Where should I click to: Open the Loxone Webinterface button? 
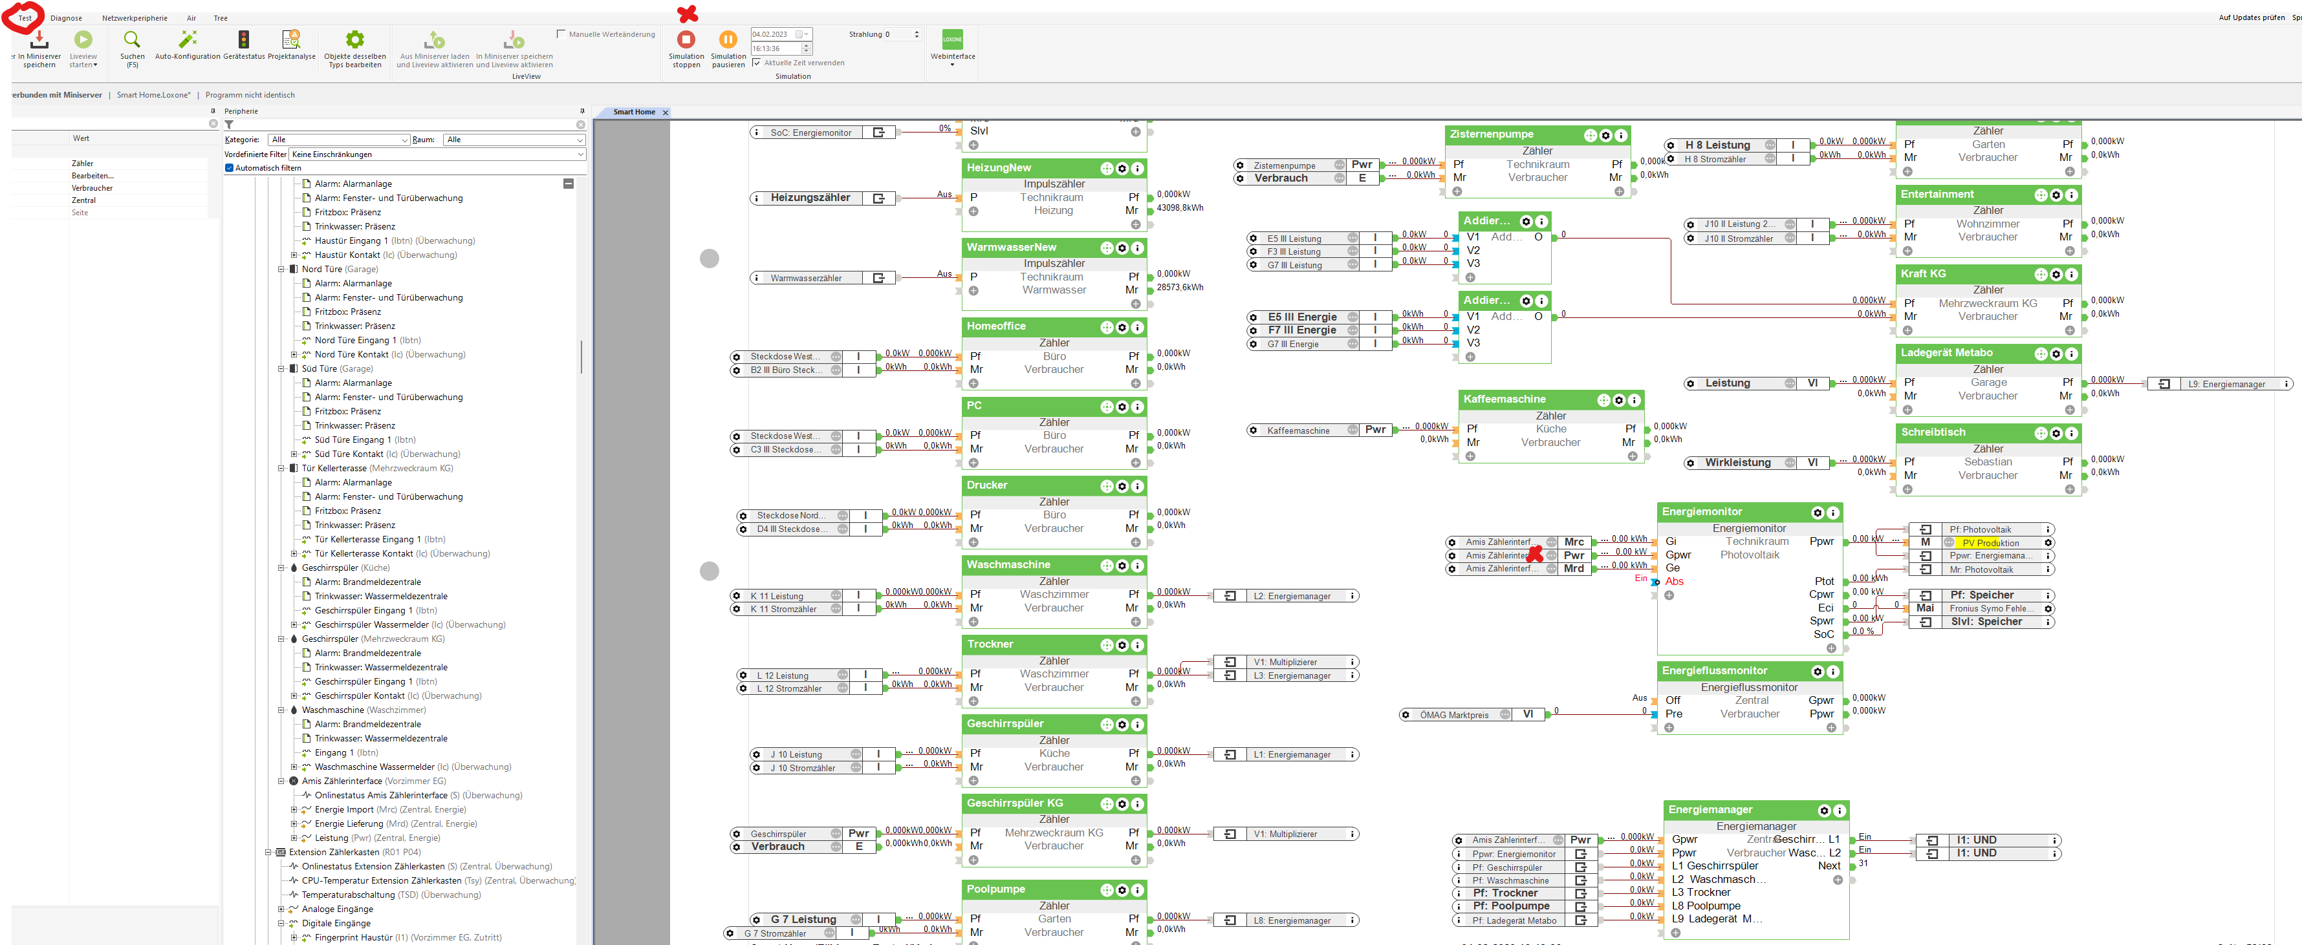(953, 40)
